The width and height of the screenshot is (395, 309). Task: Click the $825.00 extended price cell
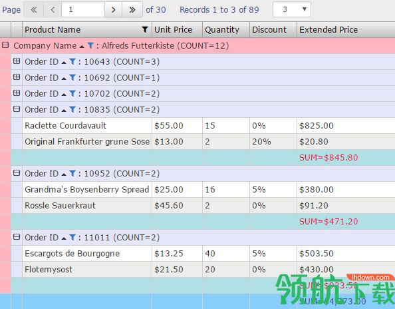[x=346, y=126]
